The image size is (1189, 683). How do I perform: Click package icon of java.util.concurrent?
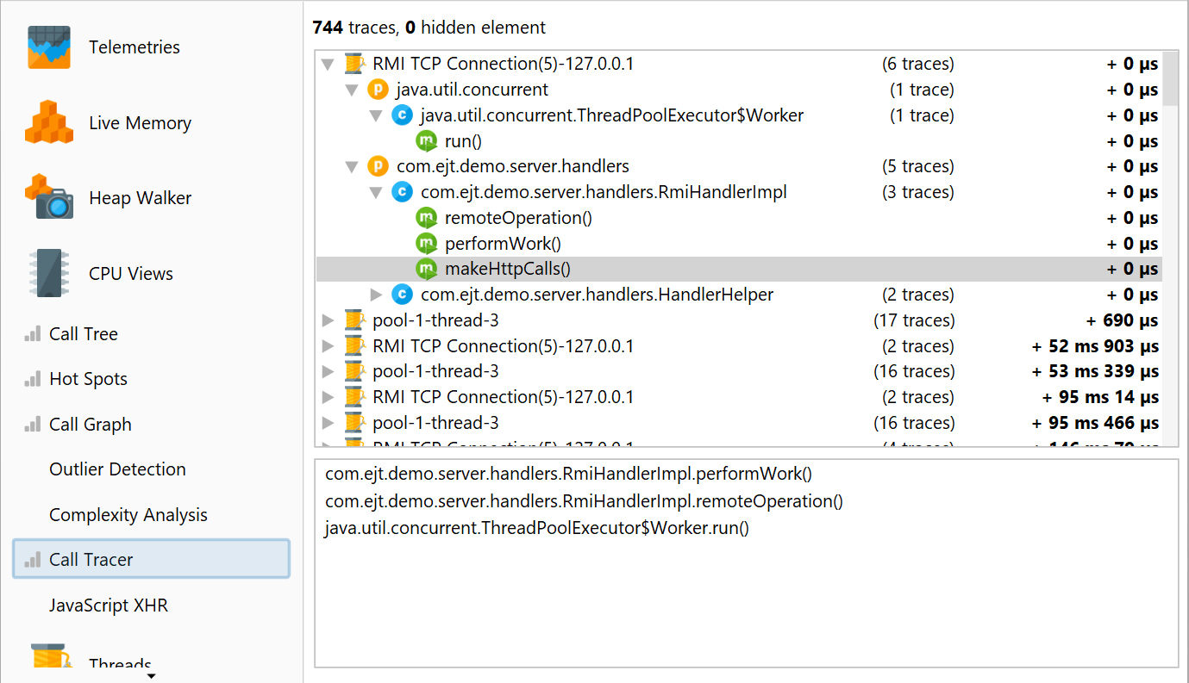point(378,90)
